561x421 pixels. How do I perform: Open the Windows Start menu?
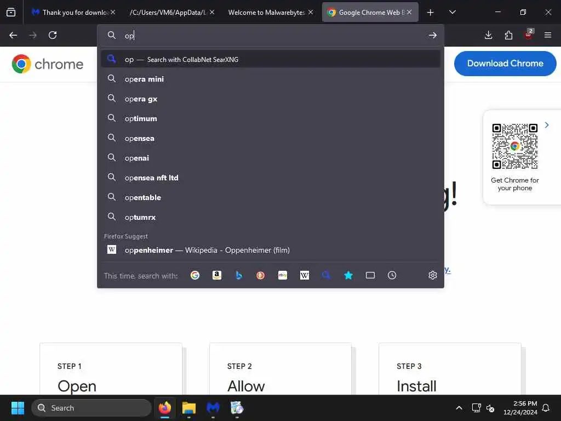[18, 408]
